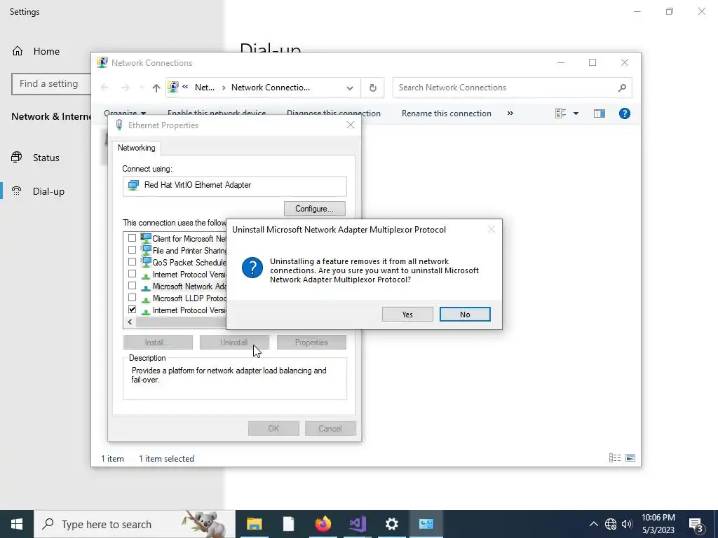Image resolution: width=718 pixels, height=538 pixels.
Task: Expand the address bar history dropdown
Action: 350,88
